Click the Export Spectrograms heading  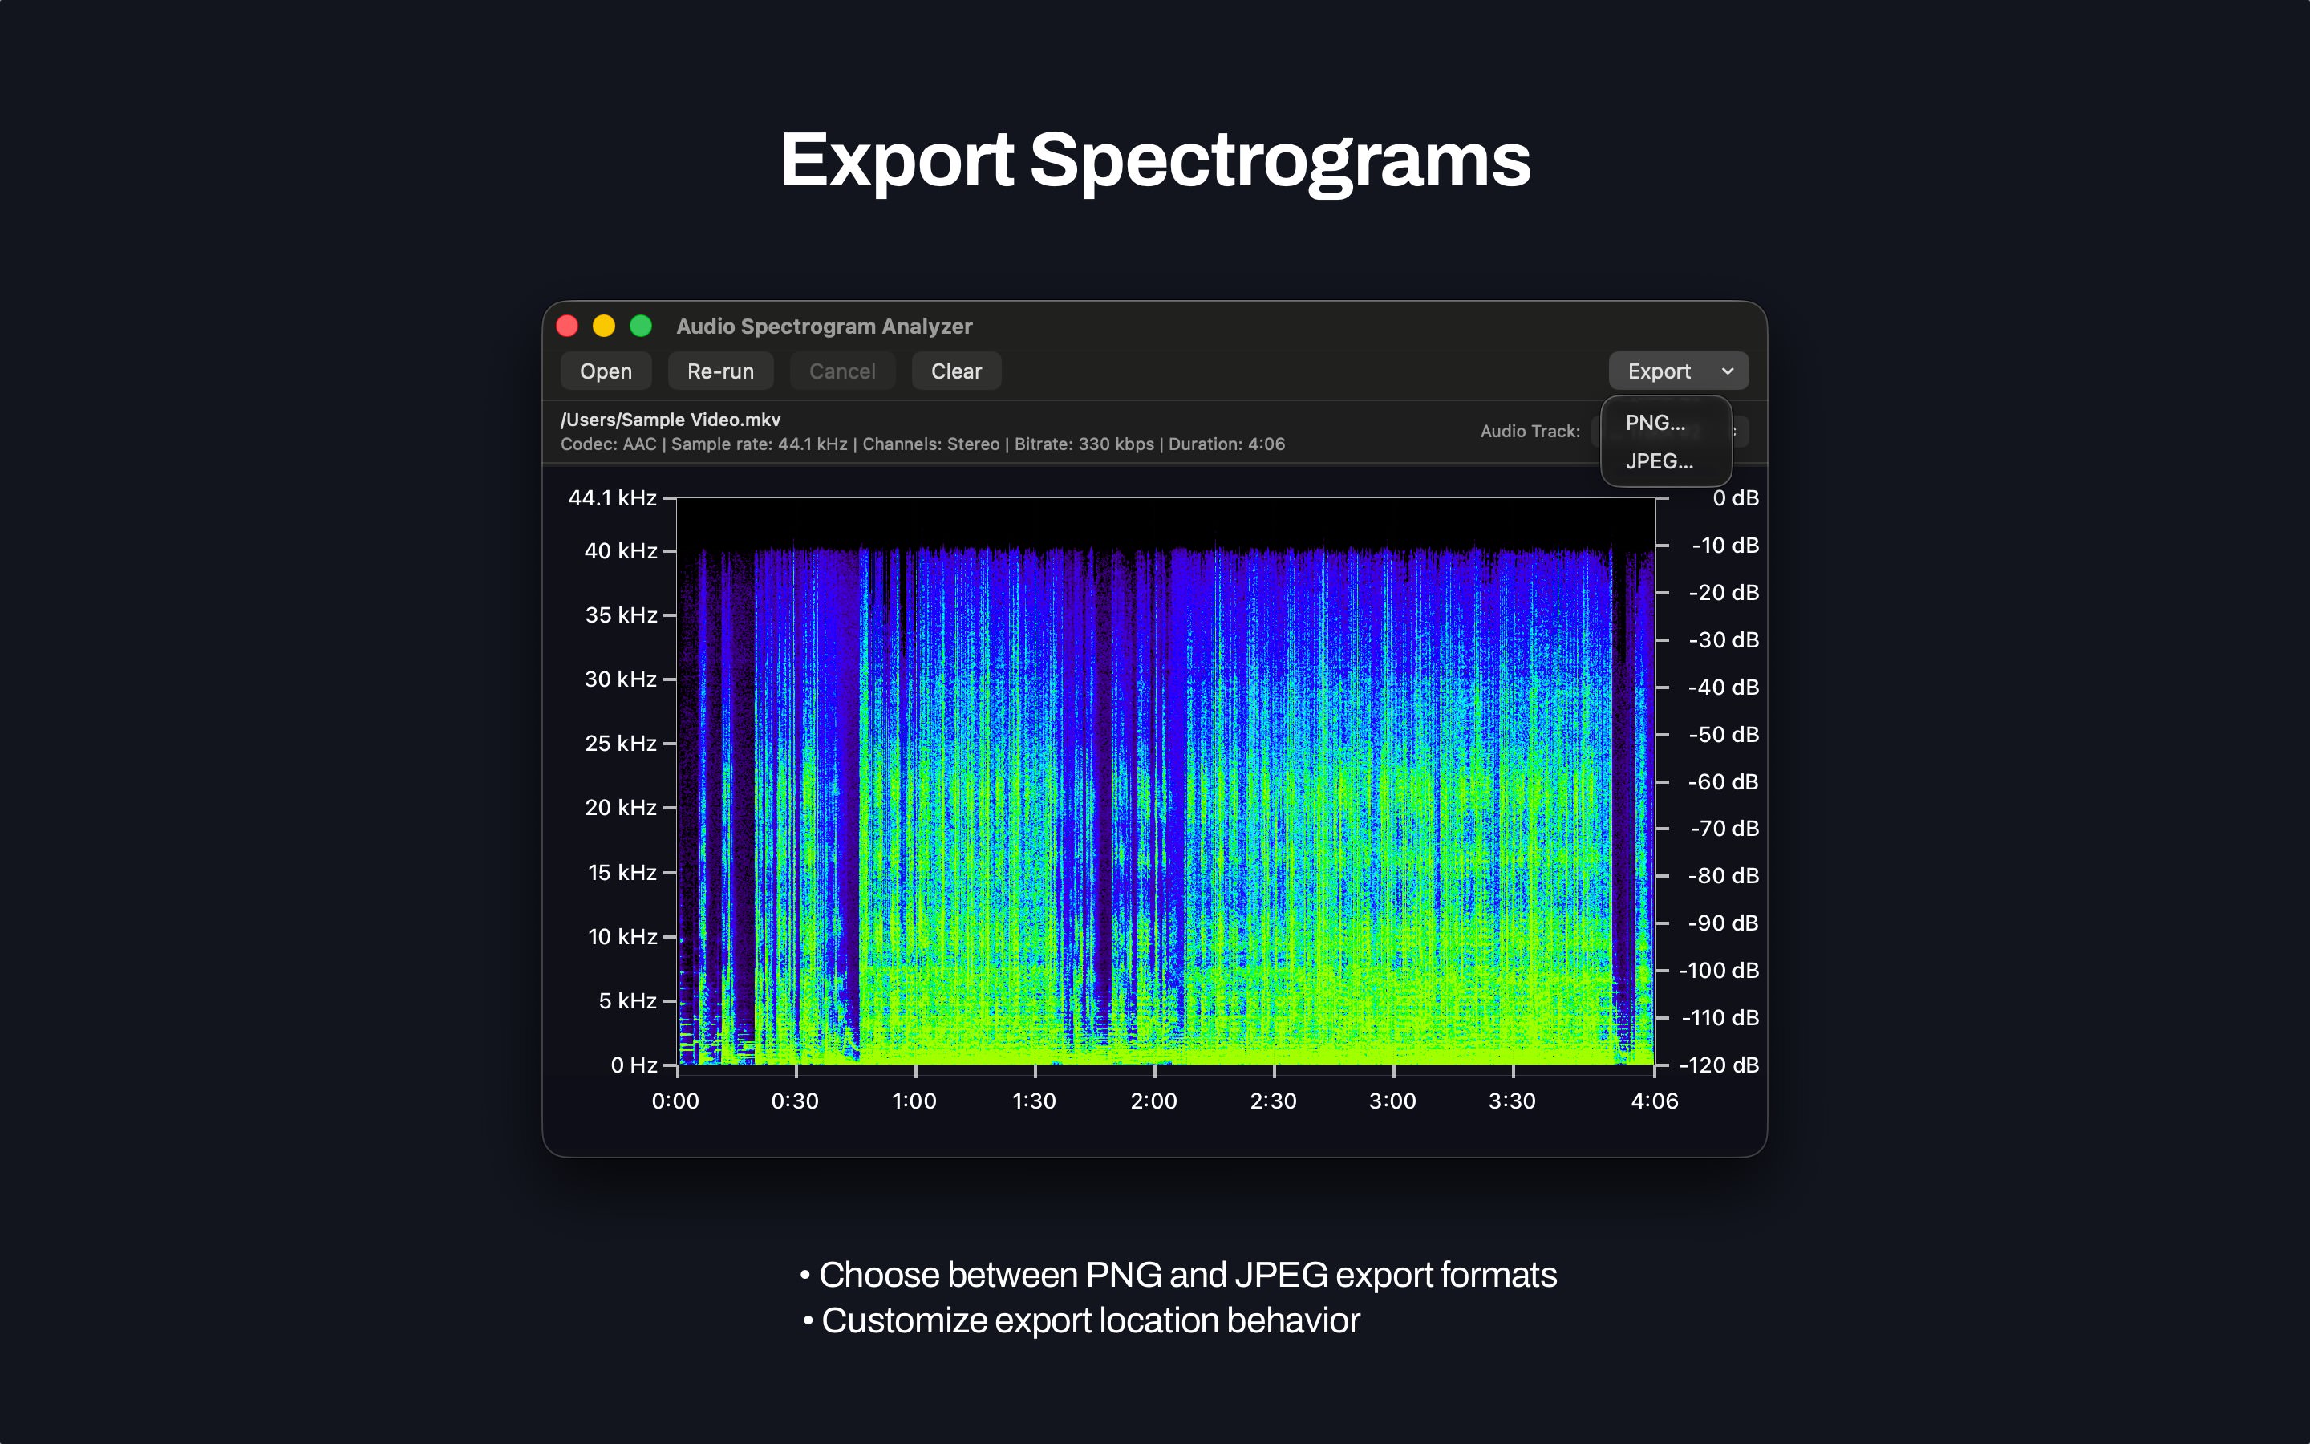[1155, 160]
